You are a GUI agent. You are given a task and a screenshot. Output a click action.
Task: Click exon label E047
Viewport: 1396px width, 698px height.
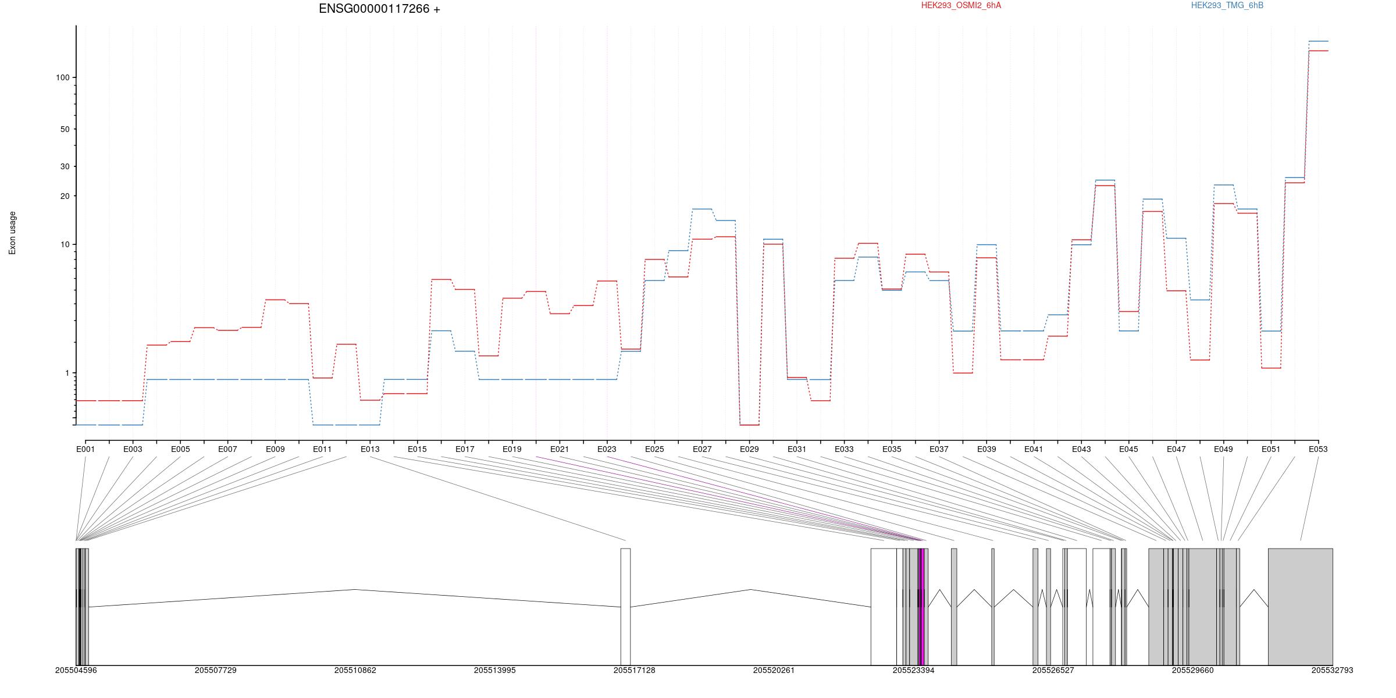1176,449
